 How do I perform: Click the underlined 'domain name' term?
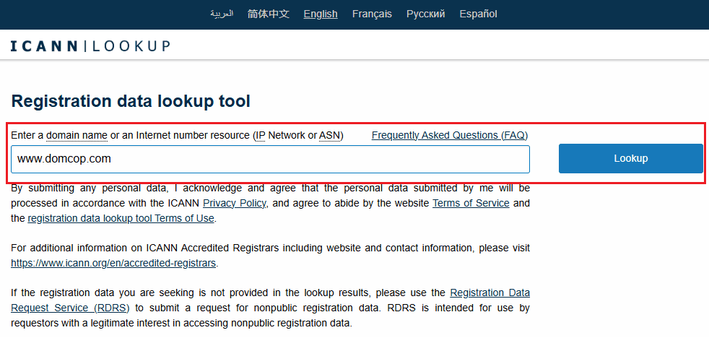click(77, 135)
